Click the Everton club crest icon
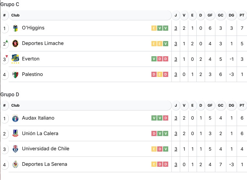The height and width of the screenshot is (180, 247). (x=15, y=59)
